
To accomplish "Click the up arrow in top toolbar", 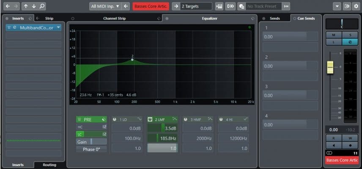I will 26,6.
